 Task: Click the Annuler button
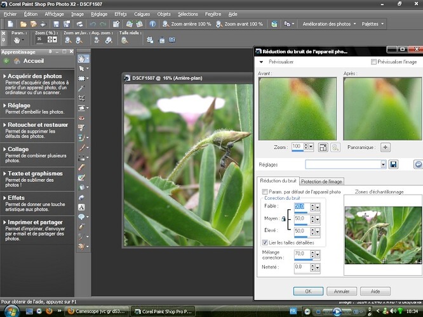coord(342,291)
